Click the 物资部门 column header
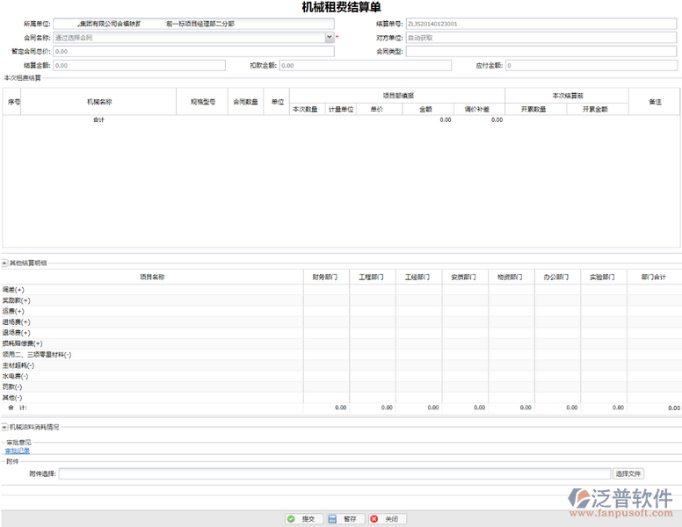The height and width of the screenshot is (527, 682). click(511, 277)
